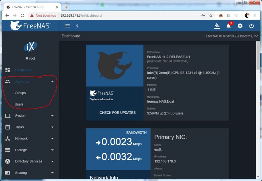Click the Dashboard breadcrumb title
Viewport: 262px width, 181px height.
71,36
